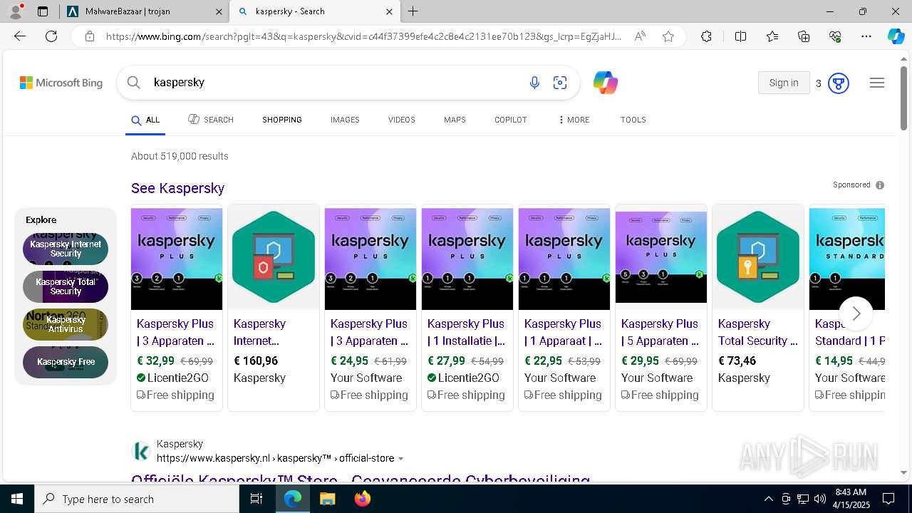Screen dimensions: 912x513
Task: Switch to the SEARCH tab
Action: click(211, 120)
